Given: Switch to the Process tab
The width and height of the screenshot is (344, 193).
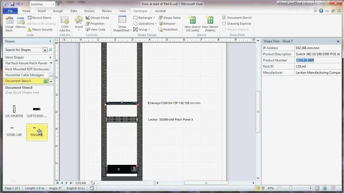Looking at the screenshot, I should [x=89, y=11].
